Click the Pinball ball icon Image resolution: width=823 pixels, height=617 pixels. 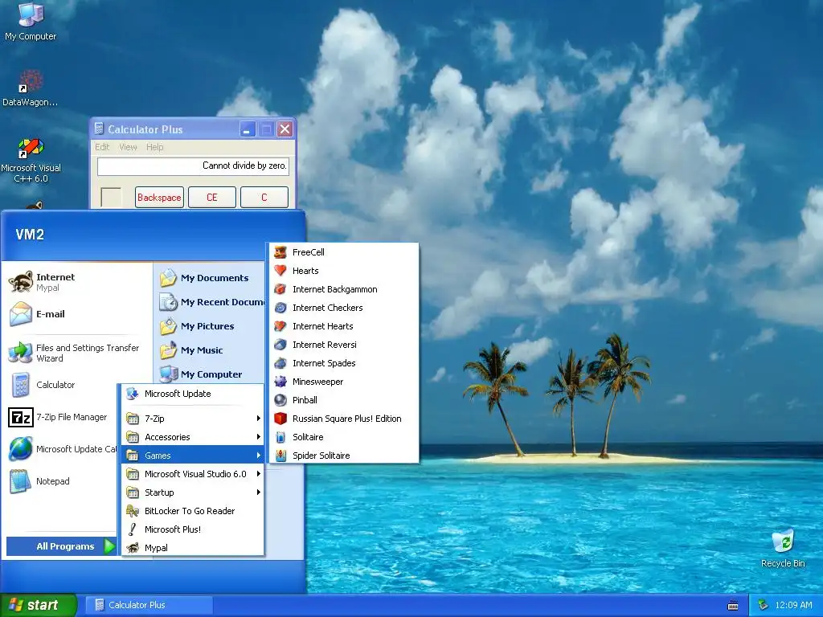pyautogui.click(x=280, y=400)
